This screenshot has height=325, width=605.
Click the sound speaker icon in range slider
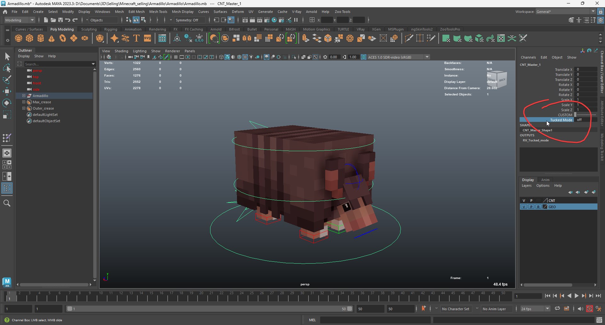point(580,309)
